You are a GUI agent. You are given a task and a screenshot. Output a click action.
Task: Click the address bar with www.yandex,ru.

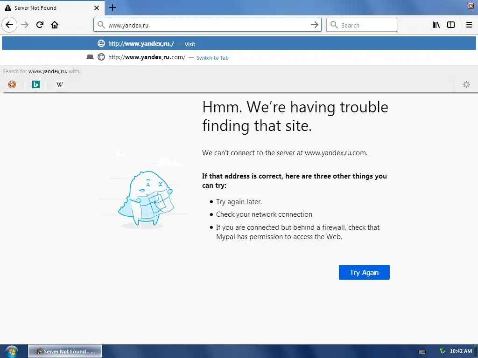207,25
